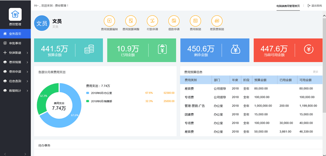
Task: Click the 441.5万 预算金额 card
Action: tap(69, 50)
